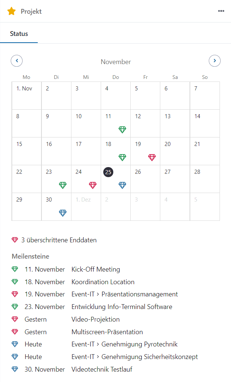The image size is (231, 382).
Task: Click blue milestone diamond on today's date 25
Action: click(x=122, y=185)
